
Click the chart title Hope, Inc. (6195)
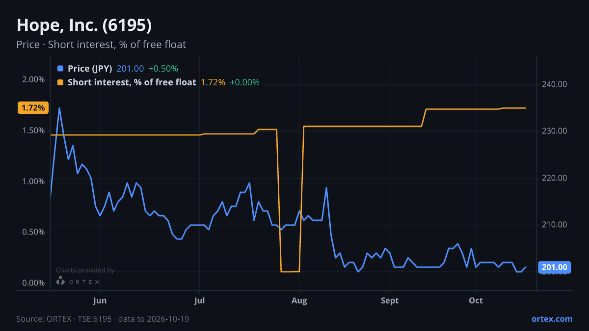pos(84,25)
